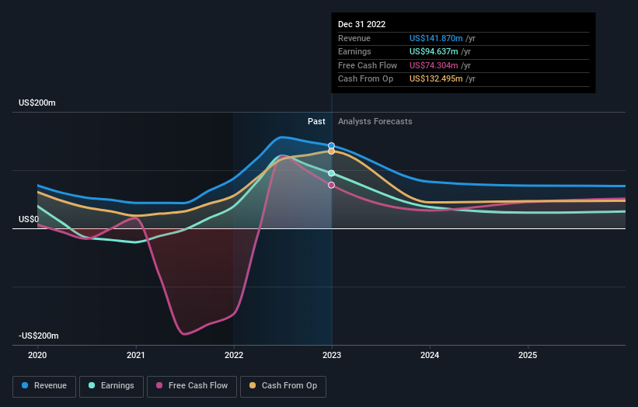Toggle the Free Cash Flow legend button
The height and width of the screenshot is (407, 638).
192,386
